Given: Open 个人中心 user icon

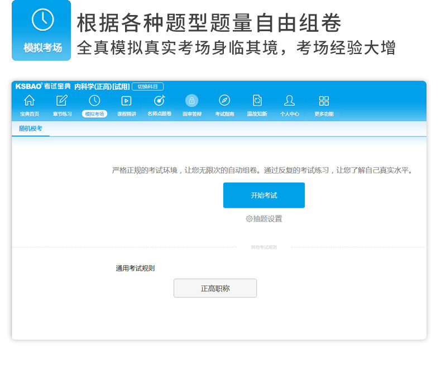Looking at the screenshot, I should 289,100.
